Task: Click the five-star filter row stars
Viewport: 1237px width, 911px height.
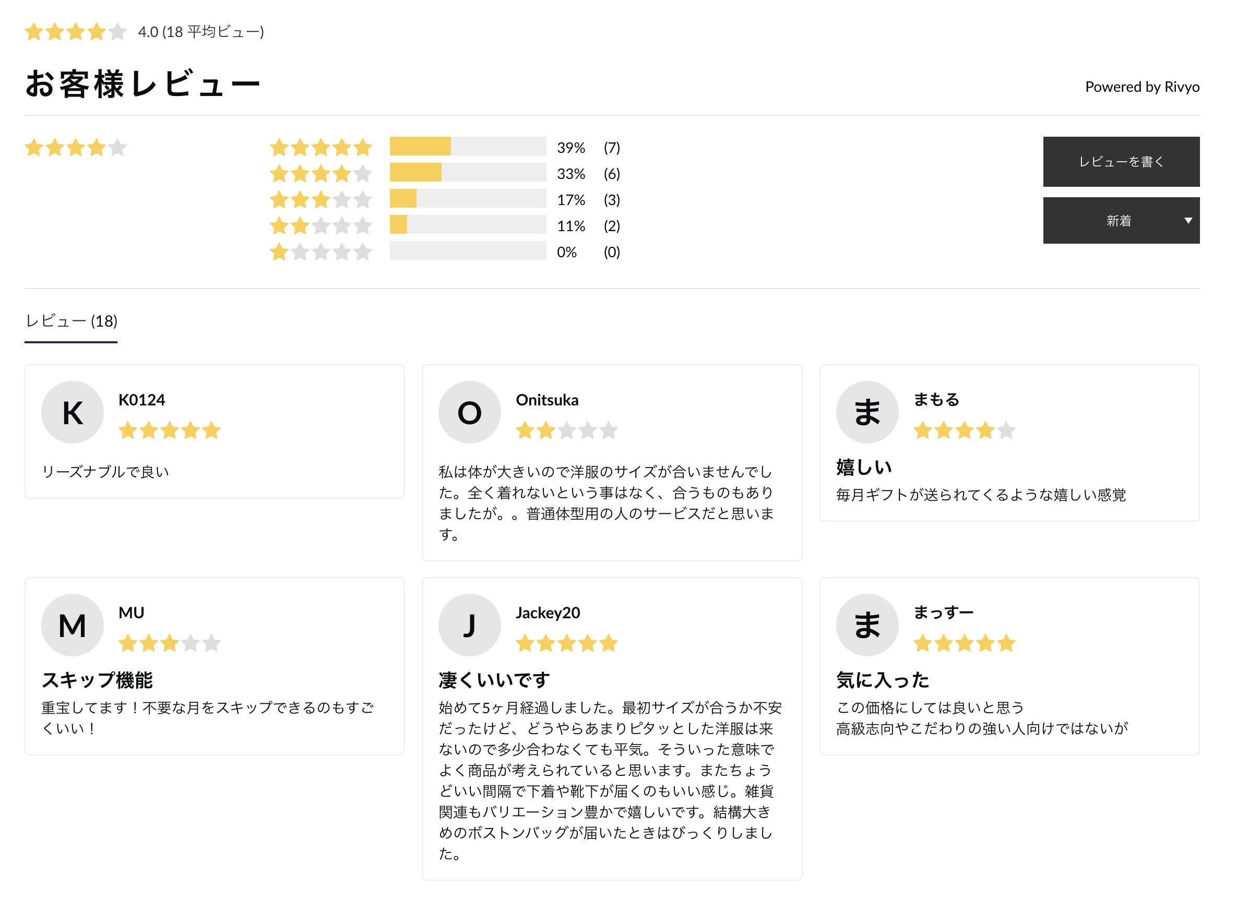Action: point(320,147)
